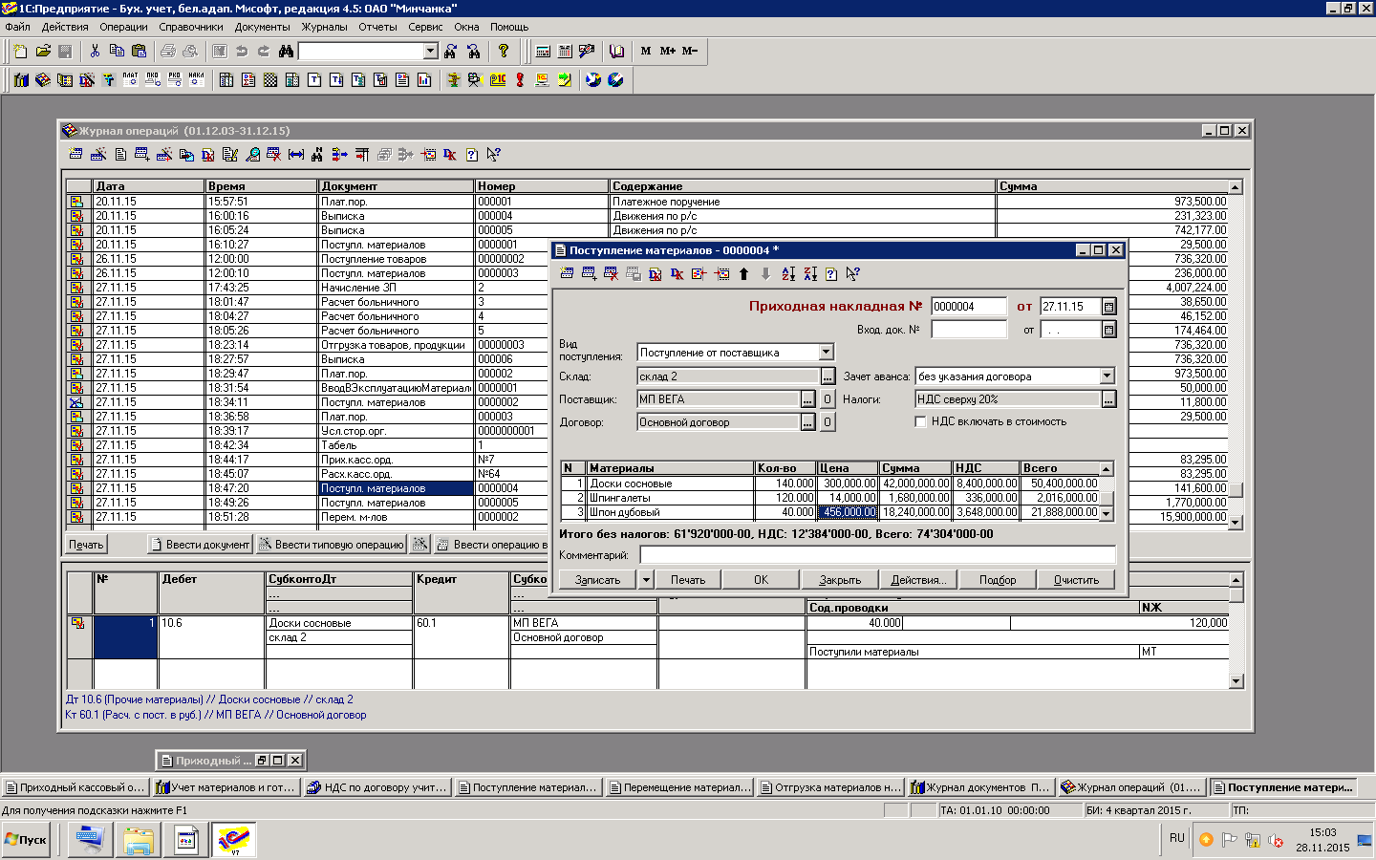Click the ellipsis button next to Поставщик field
Image resolution: width=1376 pixels, height=860 pixels.
pos(807,399)
